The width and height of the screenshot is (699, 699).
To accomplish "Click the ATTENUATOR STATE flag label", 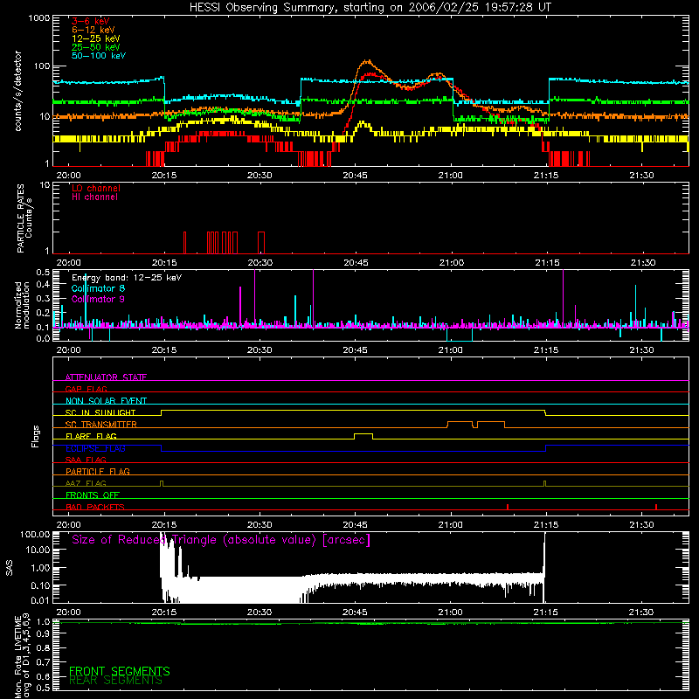I will 106,377.
